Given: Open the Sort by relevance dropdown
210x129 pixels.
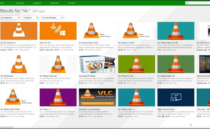Looking at the screenshot, I should tap(52, 17).
